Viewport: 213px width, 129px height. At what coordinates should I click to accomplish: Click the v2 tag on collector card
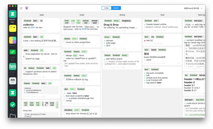[x=41, y=21]
